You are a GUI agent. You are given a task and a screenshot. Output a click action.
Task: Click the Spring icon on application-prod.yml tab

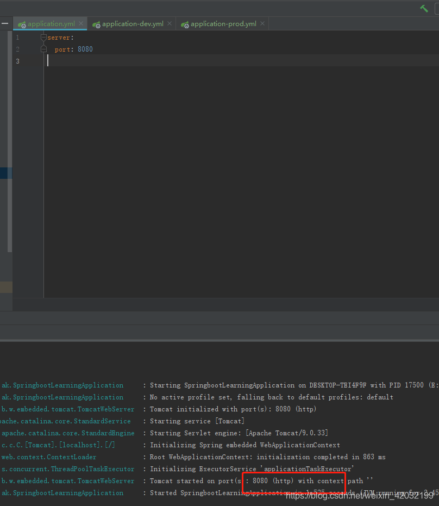pyautogui.click(x=185, y=24)
